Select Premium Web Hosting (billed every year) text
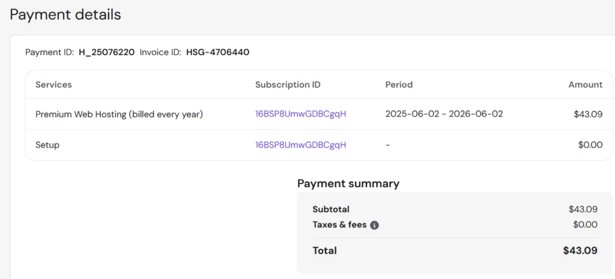Viewport: 615px width, 279px height. click(120, 115)
